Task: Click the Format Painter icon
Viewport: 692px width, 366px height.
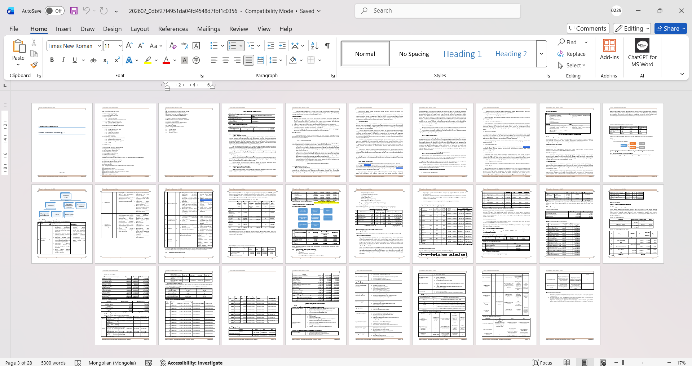Action: pos(34,65)
